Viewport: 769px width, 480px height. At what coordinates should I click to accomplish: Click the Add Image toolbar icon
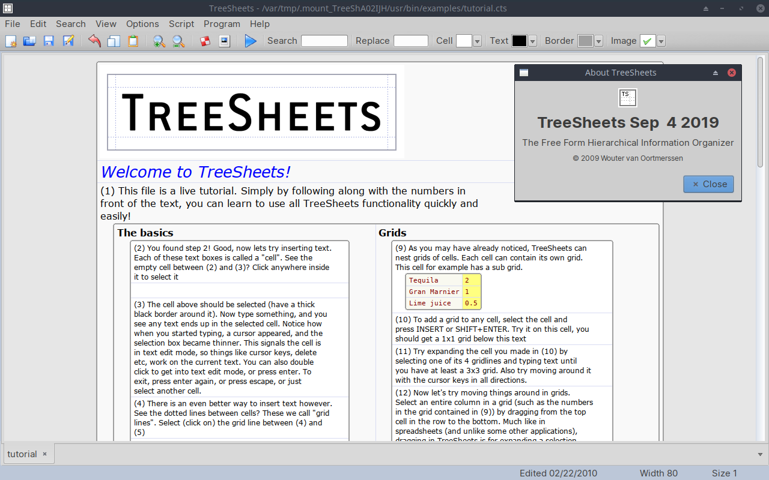click(225, 41)
